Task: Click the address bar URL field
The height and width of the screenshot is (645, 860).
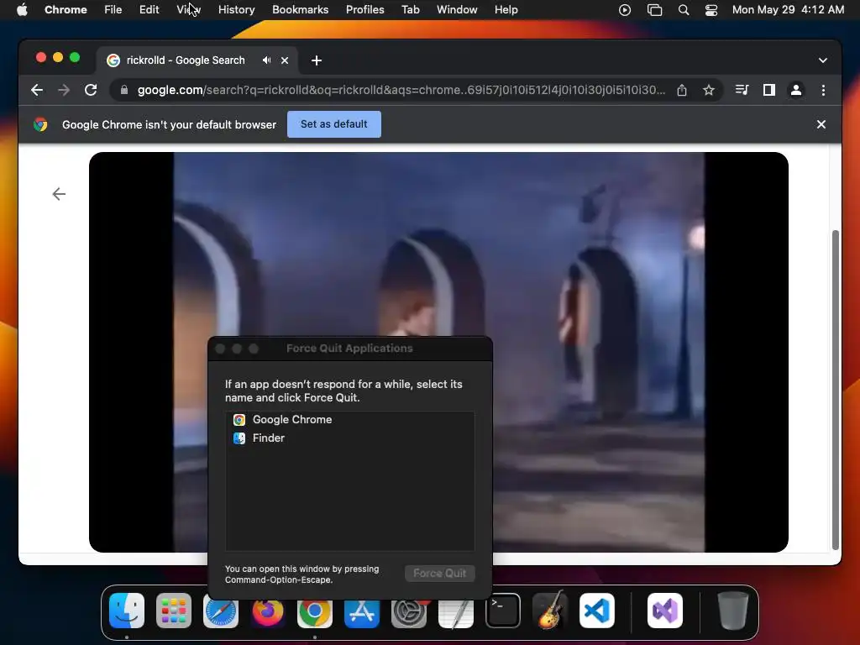Action: pyautogui.click(x=401, y=90)
